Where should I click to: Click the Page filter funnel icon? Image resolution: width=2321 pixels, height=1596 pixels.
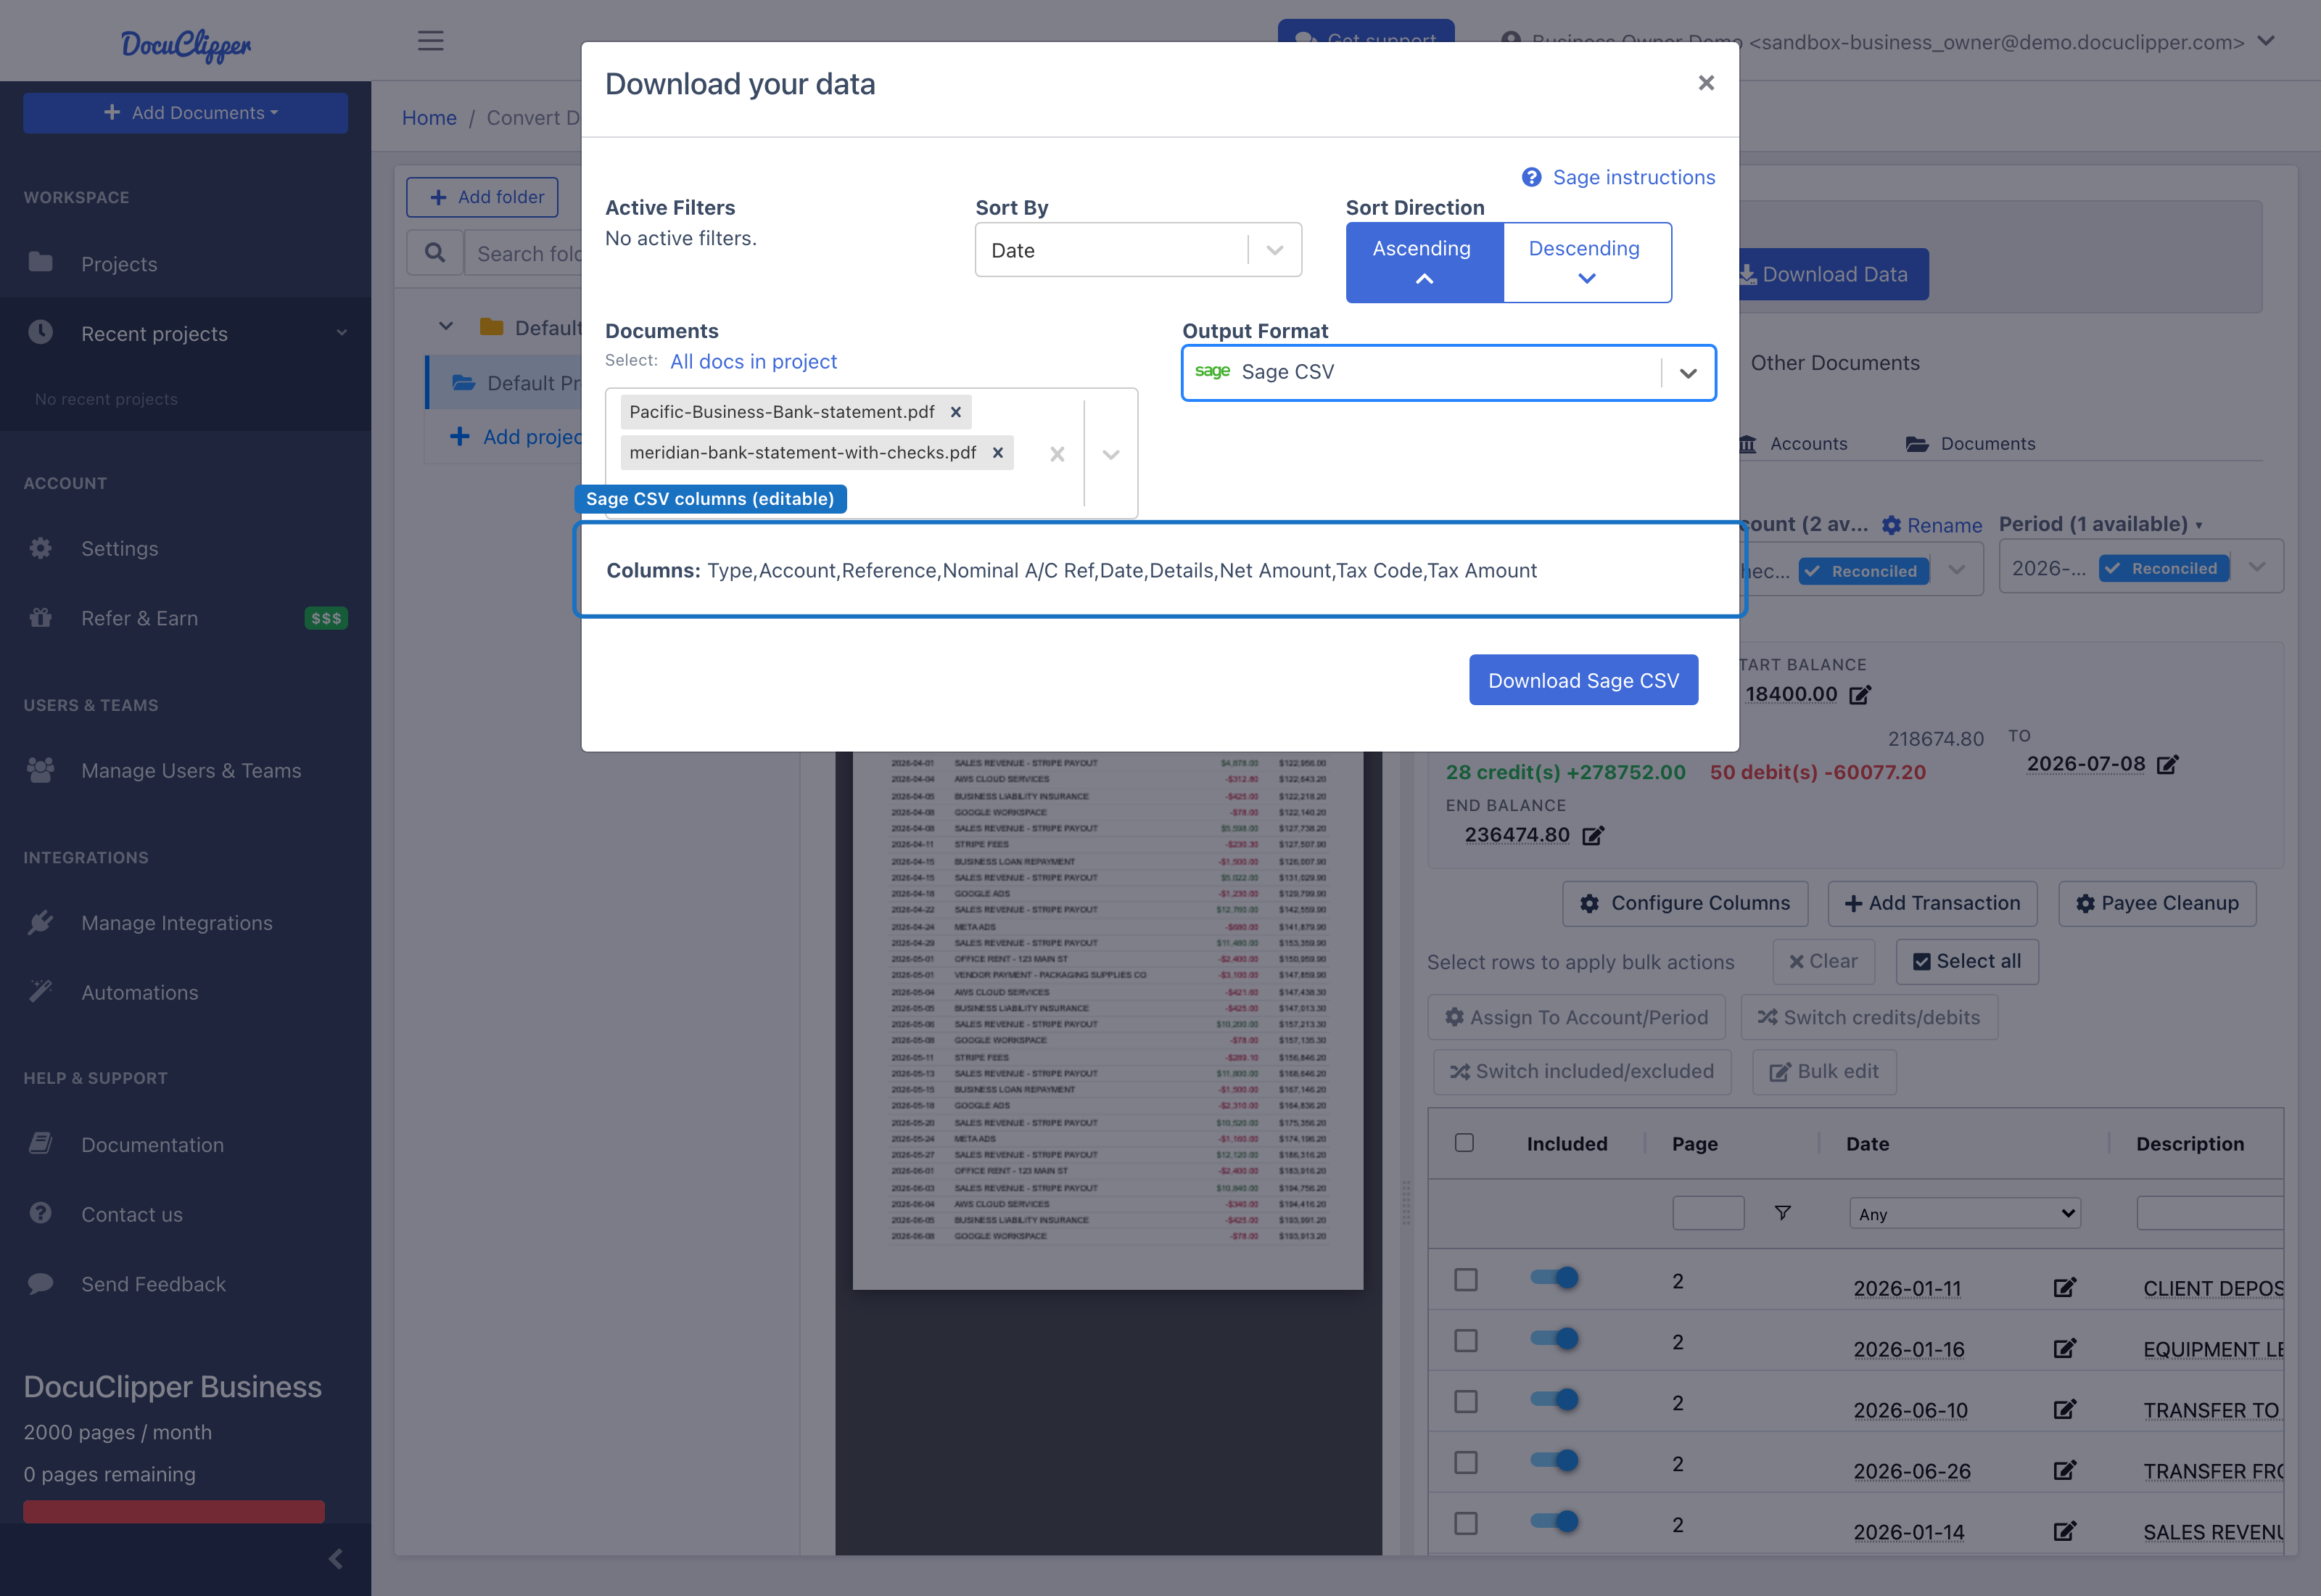[1781, 1213]
